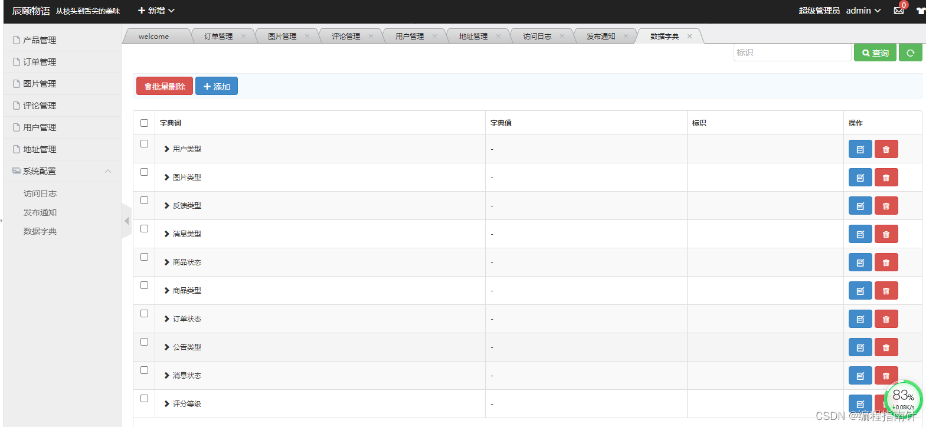Edit the 订单状态 dictionary row
926x427 pixels.
pyautogui.click(x=860, y=319)
